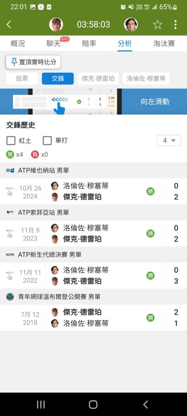The height and width of the screenshot is (416, 187).
Task: Switch to the 聊天 chat tab
Action: 54,44
